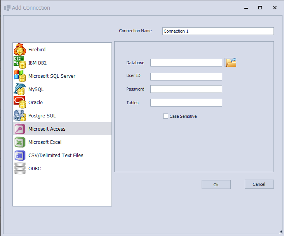Select the Postgre SQL elephant icon
This screenshot has height=236, width=284.
[20, 115]
